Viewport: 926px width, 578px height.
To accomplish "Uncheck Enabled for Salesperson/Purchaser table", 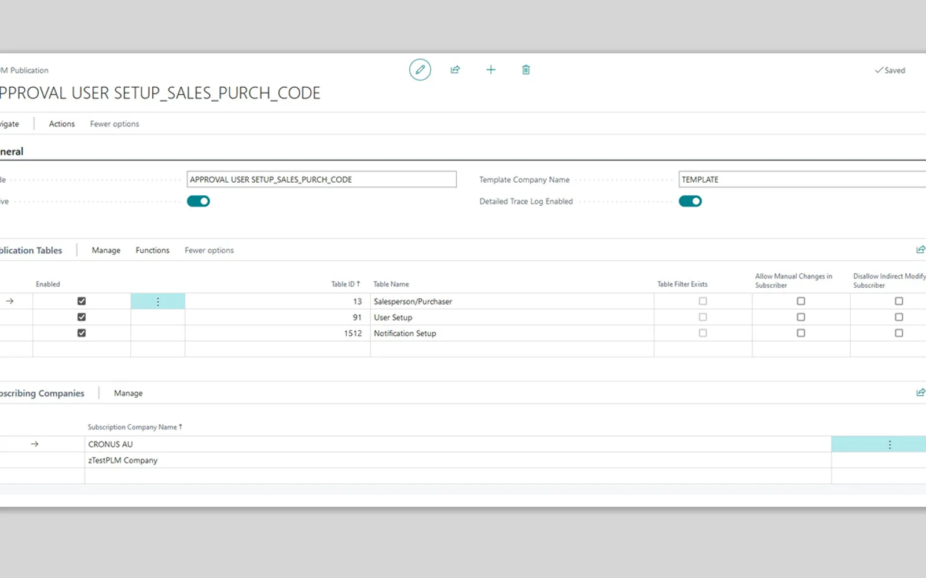I will [82, 301].
